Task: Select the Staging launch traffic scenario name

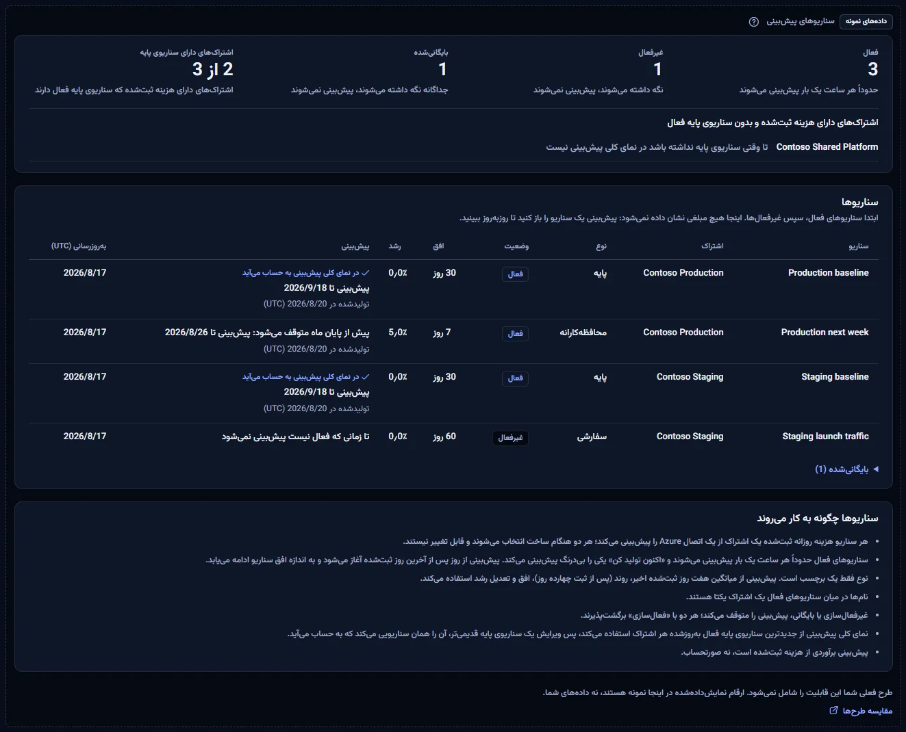Action: click(x=825, y=436)
